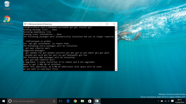This screenshot has width=186, height=104.
Task: Open File Explorer from the taskbar
Action: point(82,101)
